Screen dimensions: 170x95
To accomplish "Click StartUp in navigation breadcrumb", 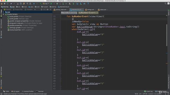I will click(x=5, y=7).
